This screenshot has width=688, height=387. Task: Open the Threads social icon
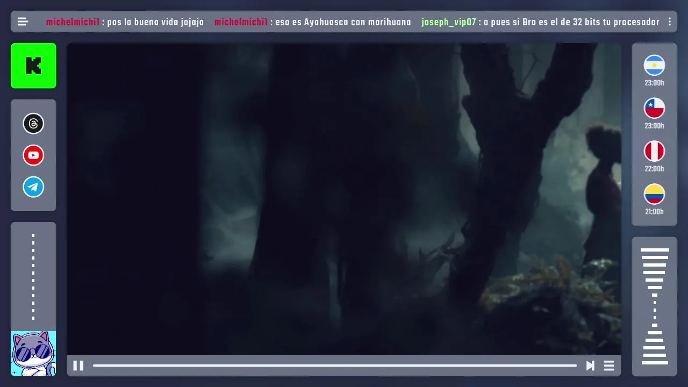(x=33, y=124)
